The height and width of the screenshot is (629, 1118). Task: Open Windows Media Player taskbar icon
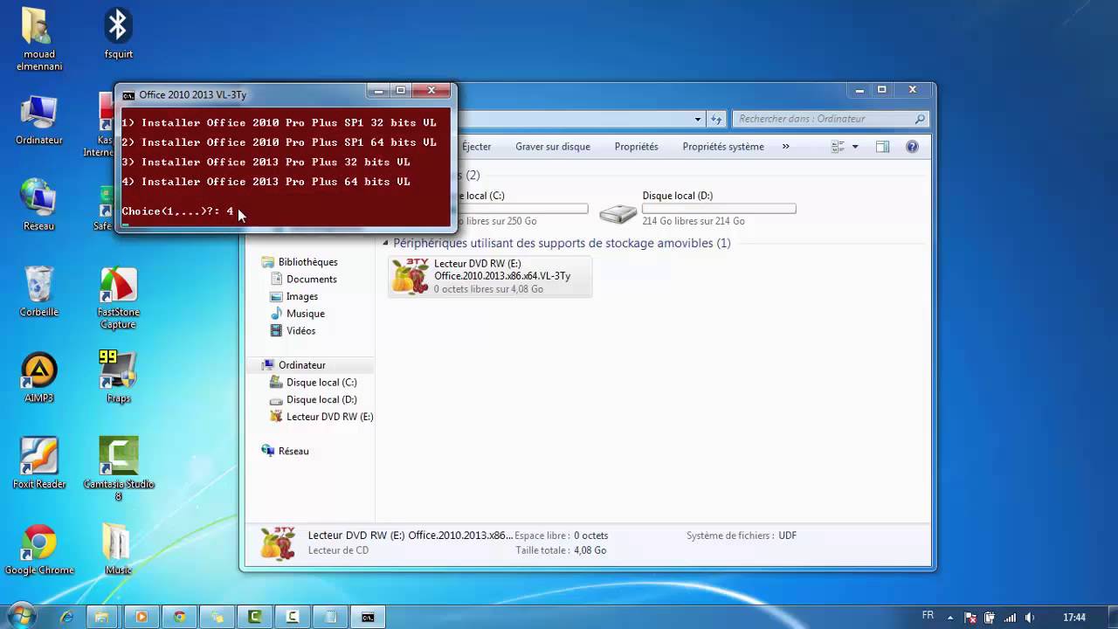(x=141, y=617)
